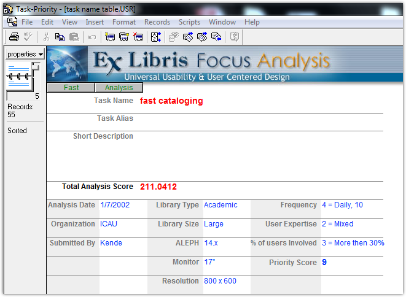Click the empty Short Description field

tap(261, 155)
